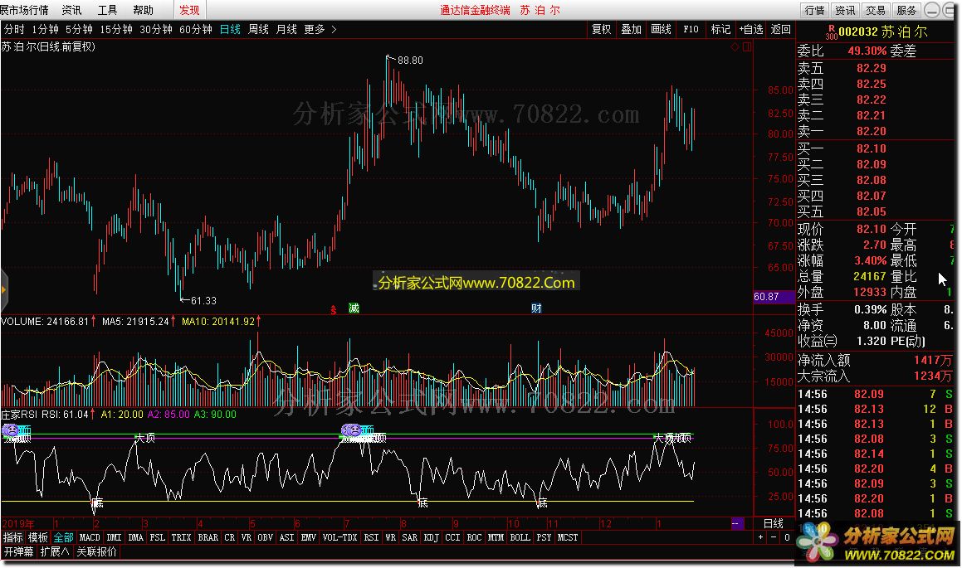
Task: Click the orange arrow handle at left edge
Action: pos(3,290)
